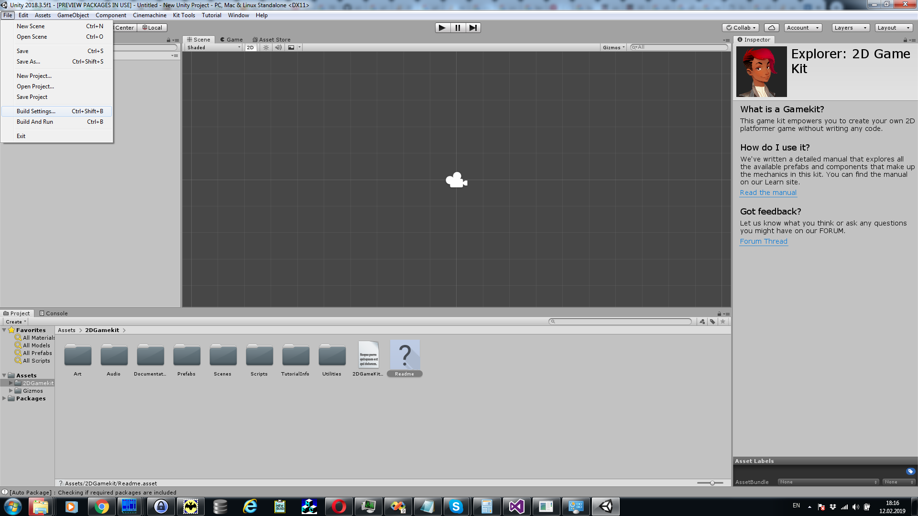Screen dimensions: 918x516
Task: Adjust the Project icon size slider
Action: (x=712, y=483)
